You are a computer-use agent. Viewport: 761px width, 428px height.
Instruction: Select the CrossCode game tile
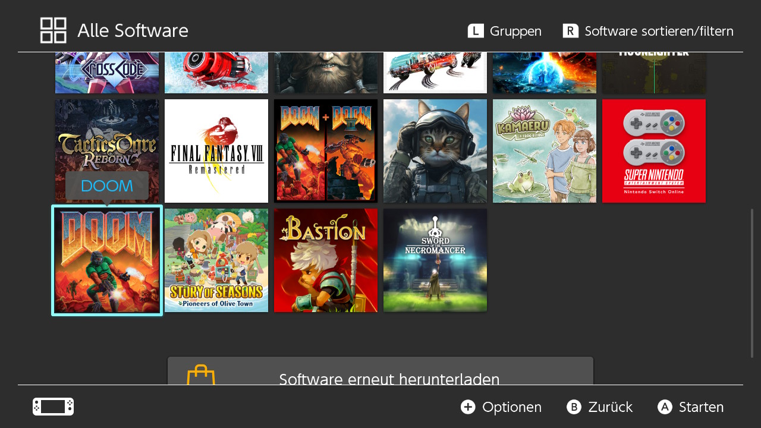(x=107, y=73)
